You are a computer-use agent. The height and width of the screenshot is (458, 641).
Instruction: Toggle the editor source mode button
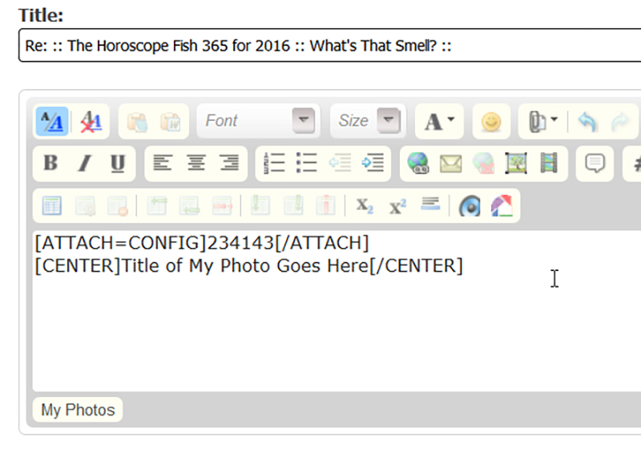pos(51,121)
